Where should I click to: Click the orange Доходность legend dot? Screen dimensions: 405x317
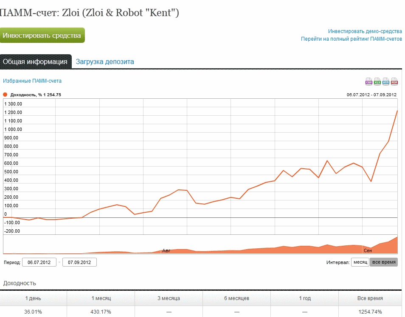click(6, 95)
